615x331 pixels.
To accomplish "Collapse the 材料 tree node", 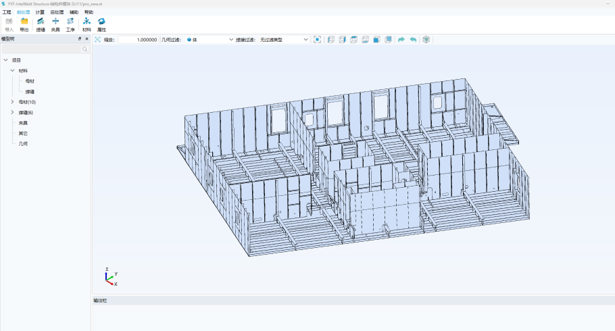I will tap(12, 70).
